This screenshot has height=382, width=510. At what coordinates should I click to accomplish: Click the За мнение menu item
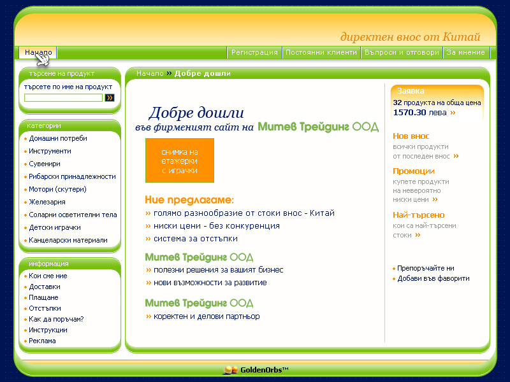click(466, 52)
